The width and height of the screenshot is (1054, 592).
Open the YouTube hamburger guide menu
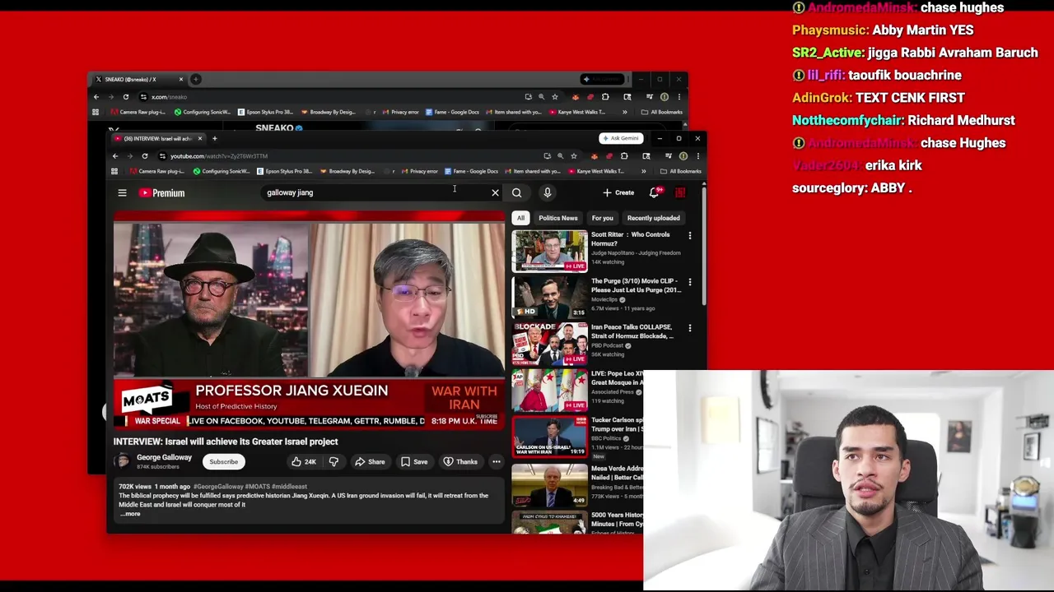(122, 192)
